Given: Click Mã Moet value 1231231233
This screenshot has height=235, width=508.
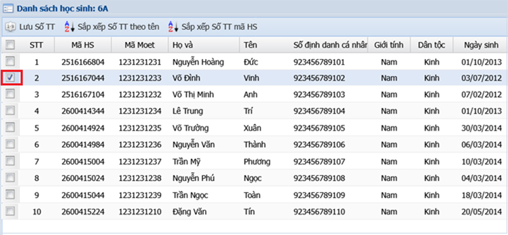Looking at the screenshot, I should point(140,78).
